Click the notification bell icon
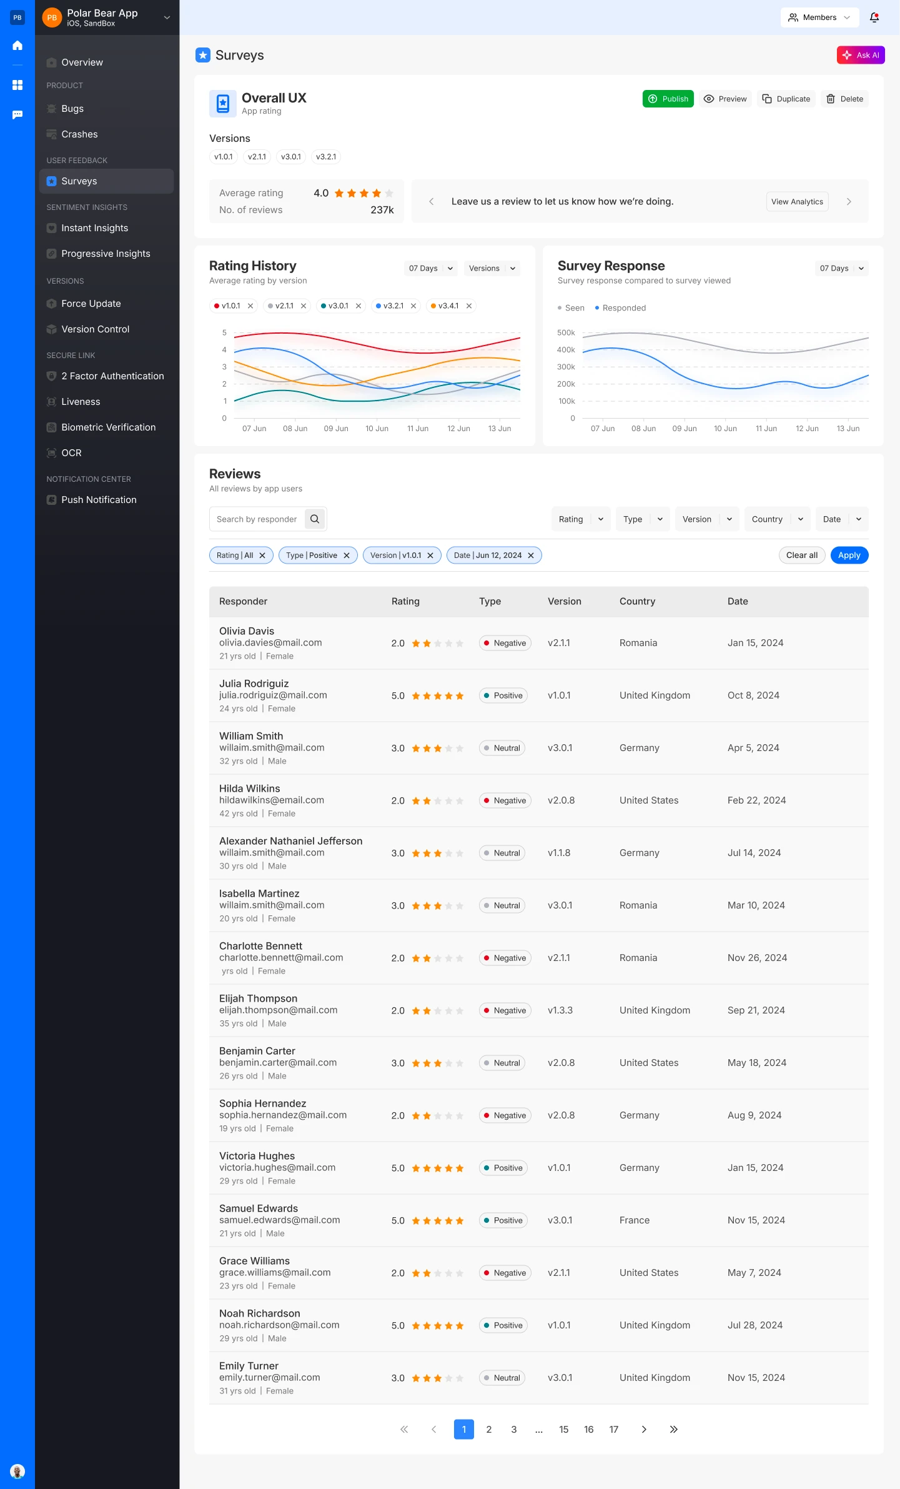900x1489 pixels. click(874, 17)
